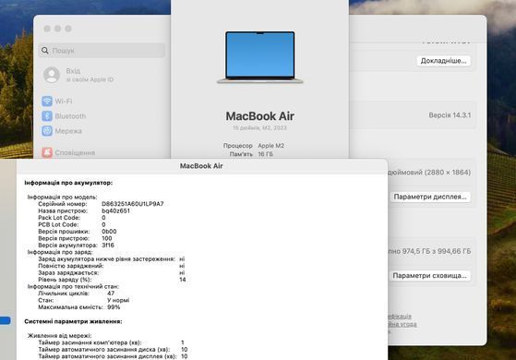Click the MacBook Air heading in About panel
This screenshot has width=516, height=360.
click(260, 115)
